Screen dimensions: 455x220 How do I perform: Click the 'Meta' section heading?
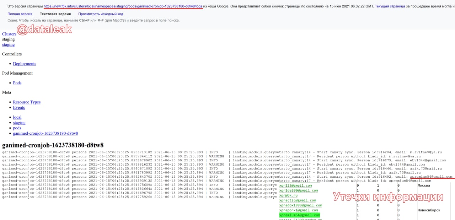pos(6,92)
